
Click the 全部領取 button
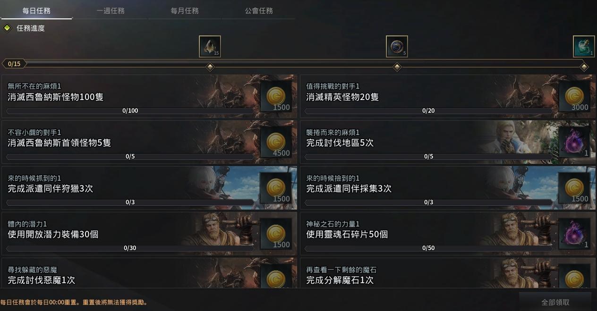pyautogui.click(x=555, y=302)
